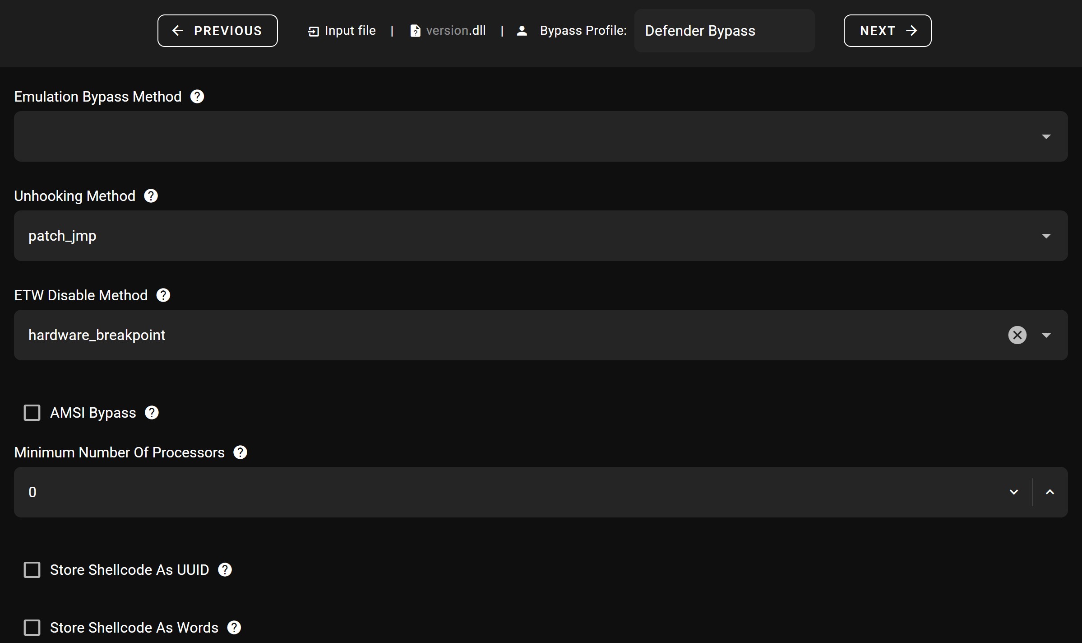Image resolution: width=1082 pixels, height=643 pixels.
Task: Click help icon next to Unhooking Method
Action: [151, 196]
